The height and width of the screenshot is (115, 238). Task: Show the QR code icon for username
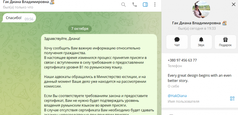coord(232,99)
